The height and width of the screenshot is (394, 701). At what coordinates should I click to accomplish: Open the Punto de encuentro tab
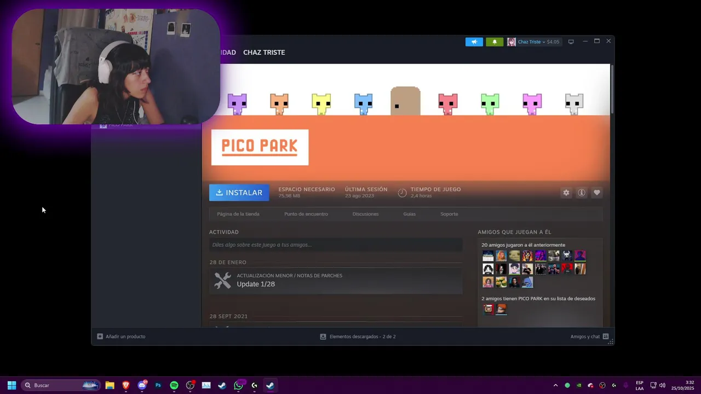pos(306,214)
